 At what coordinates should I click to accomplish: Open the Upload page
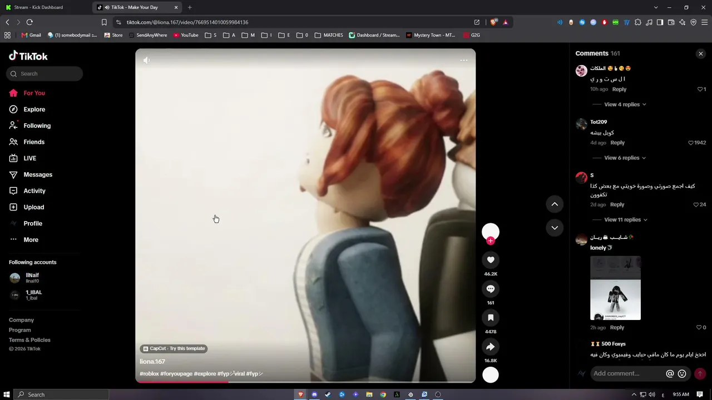point(27,207)
